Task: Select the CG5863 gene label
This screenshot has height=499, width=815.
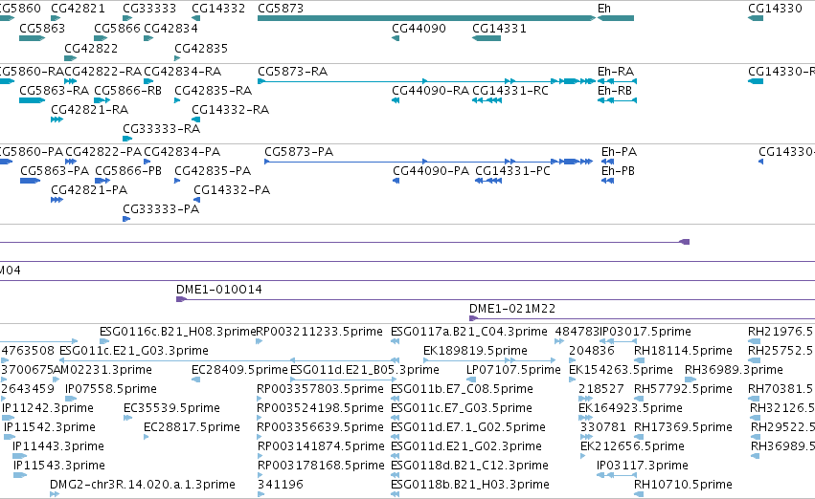Action: coord(42,28)
